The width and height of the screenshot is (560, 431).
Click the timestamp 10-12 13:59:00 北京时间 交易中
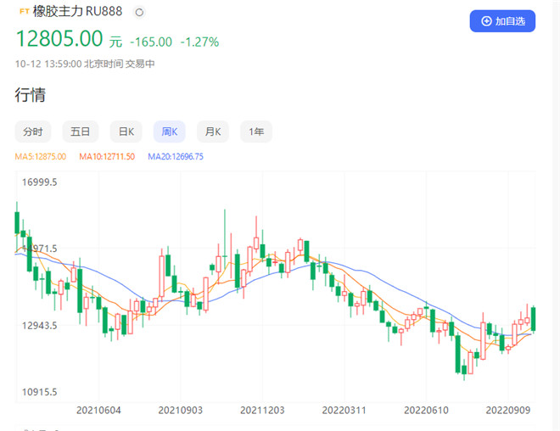coord(85,64)
